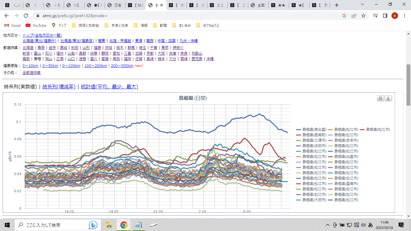Select 神奈川 prefecture link
Viewport: 411px width, 231px height.
(x=178, y=48)
